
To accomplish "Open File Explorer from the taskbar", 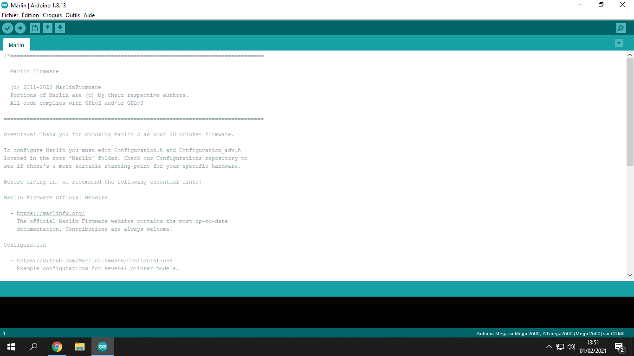I will (80, 347).
